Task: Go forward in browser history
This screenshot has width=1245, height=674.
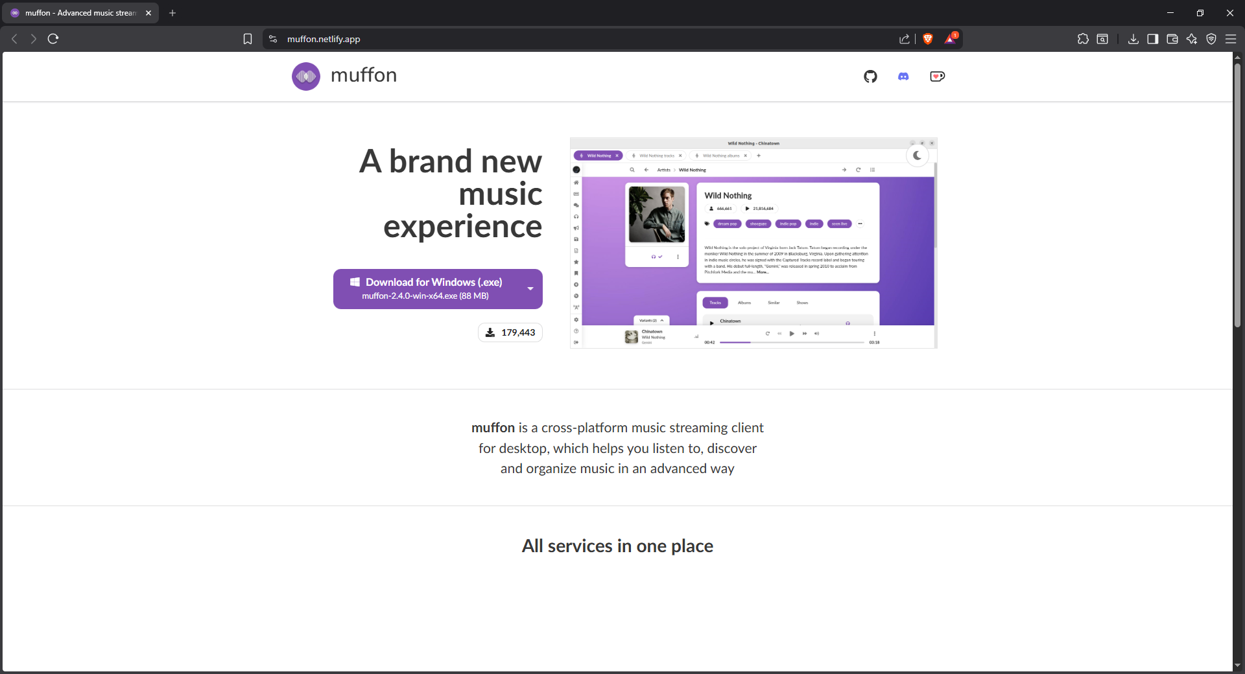Action: (x=33, y=39)
